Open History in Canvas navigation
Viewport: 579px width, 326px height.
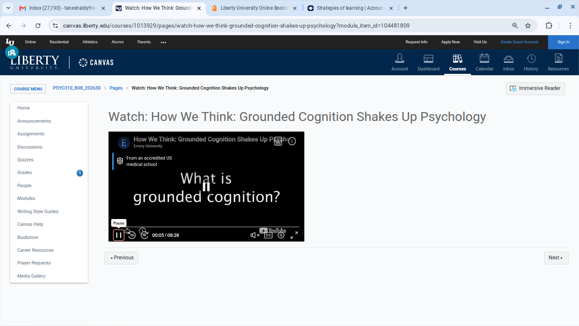tap(531, 62)
